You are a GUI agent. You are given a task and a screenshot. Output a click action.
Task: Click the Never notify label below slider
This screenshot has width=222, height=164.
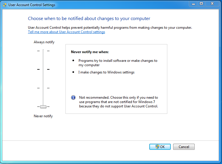pyautogui.click(x=43, y=116)
